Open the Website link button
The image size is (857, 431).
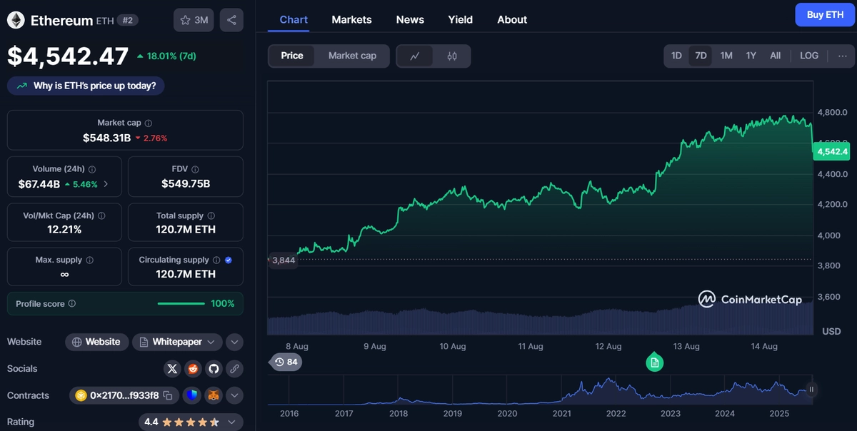click(97, 342)
